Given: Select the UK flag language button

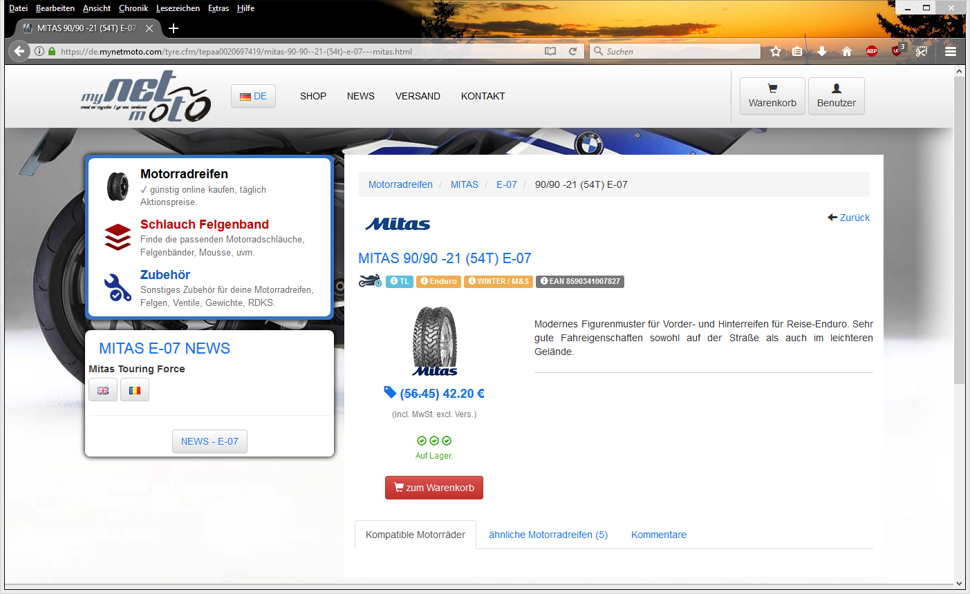Looking at the screenshot, I should click(103, 390).
